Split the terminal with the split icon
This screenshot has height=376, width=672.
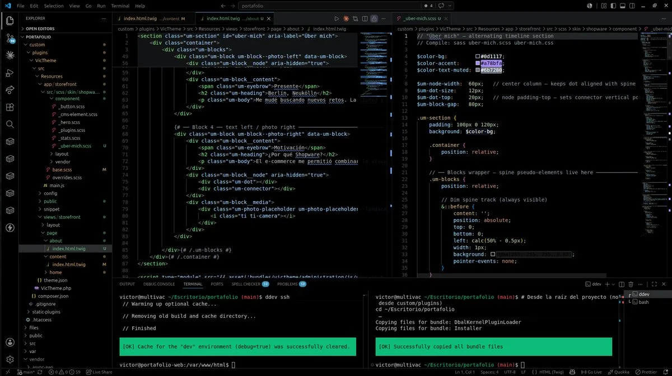[x=620, y=284]
